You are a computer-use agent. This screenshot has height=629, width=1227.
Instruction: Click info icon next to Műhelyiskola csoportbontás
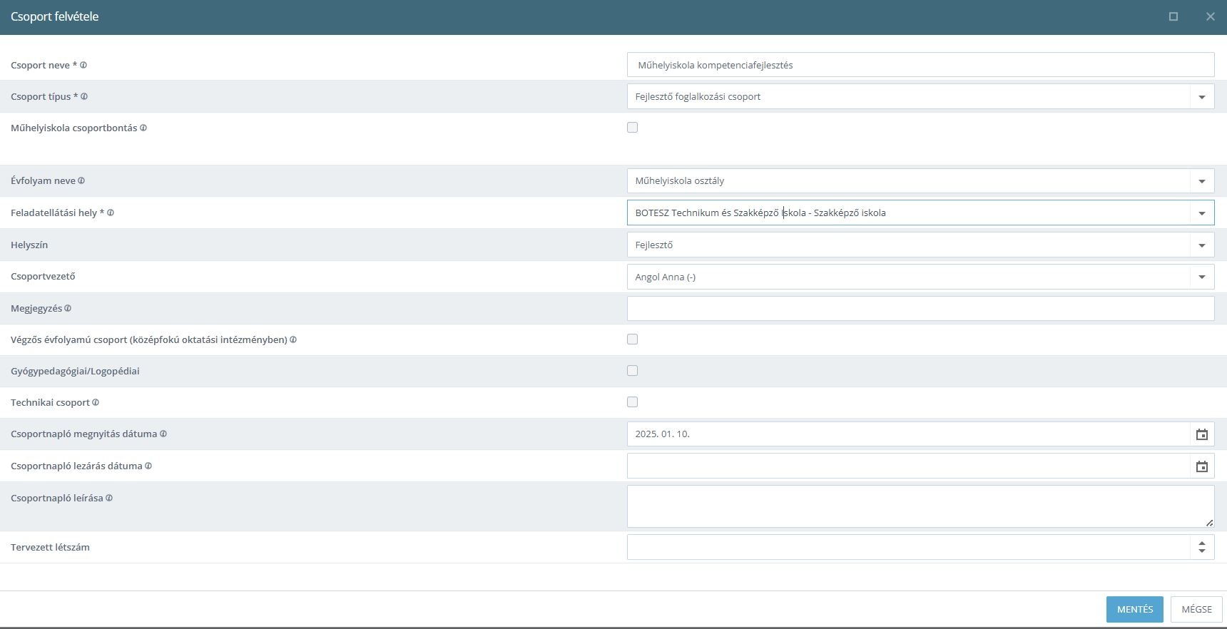coord(143,128)
